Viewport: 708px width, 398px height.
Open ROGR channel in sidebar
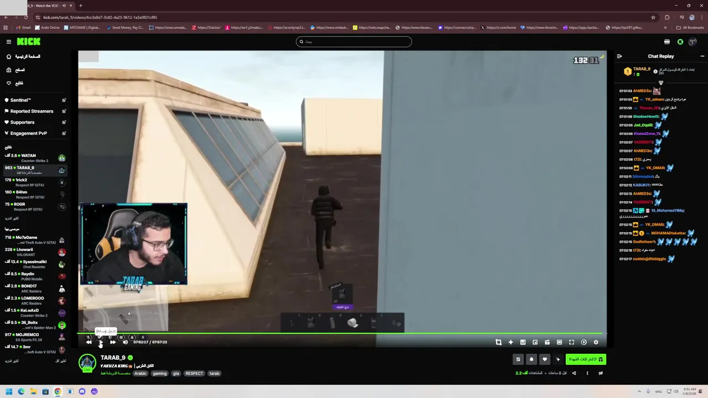[x=34, y=207]
